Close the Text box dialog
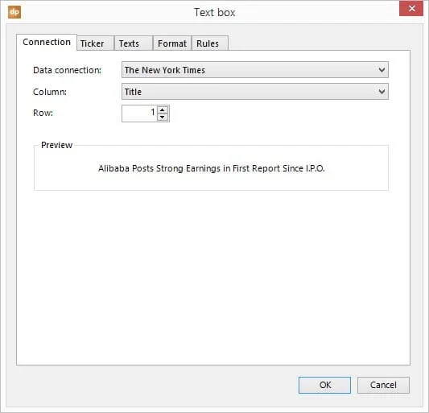The width and height of the screenshot is (429, 413). (x=411, y=9)
